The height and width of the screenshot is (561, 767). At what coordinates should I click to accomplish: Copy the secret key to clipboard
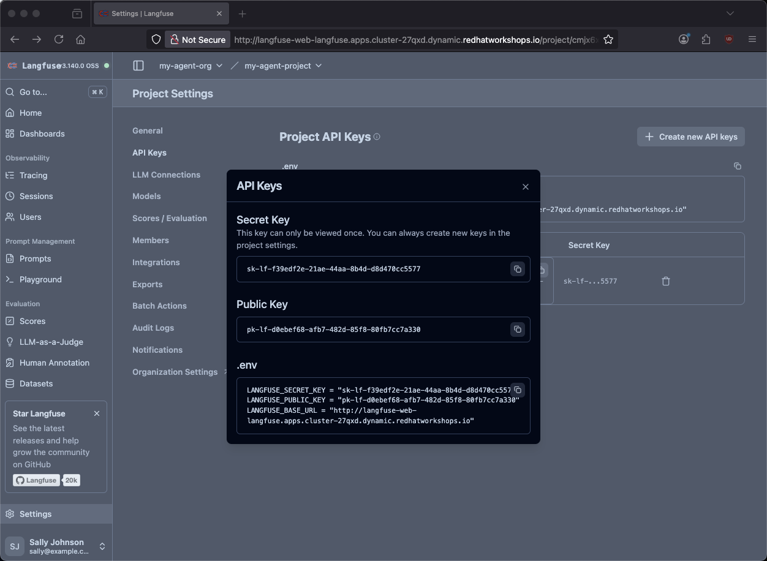pyautogui.click(x=518, y=269)
